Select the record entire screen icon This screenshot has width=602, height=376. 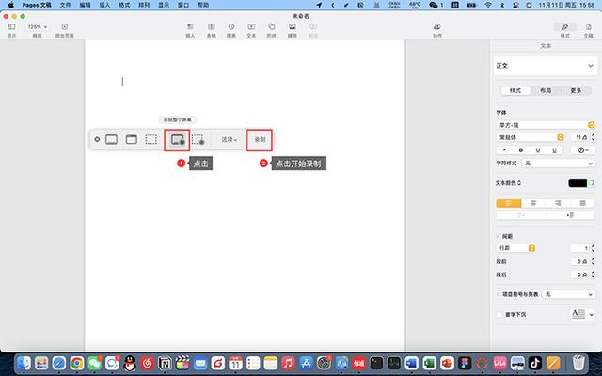coord(178,140)
